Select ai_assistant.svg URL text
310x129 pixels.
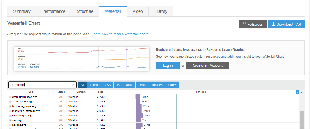point(22,102)
